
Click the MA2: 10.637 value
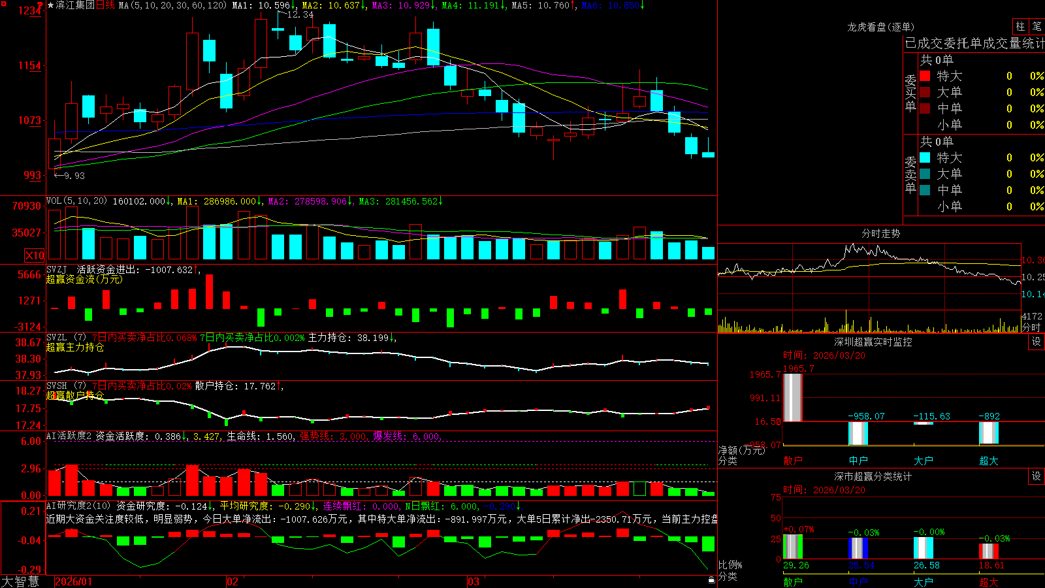[331, 5]
